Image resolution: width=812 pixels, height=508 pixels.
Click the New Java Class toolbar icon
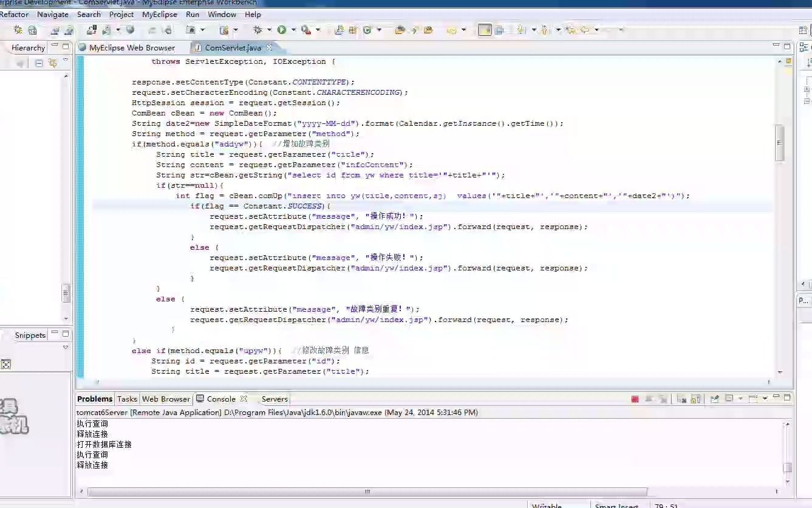[367, 30]
